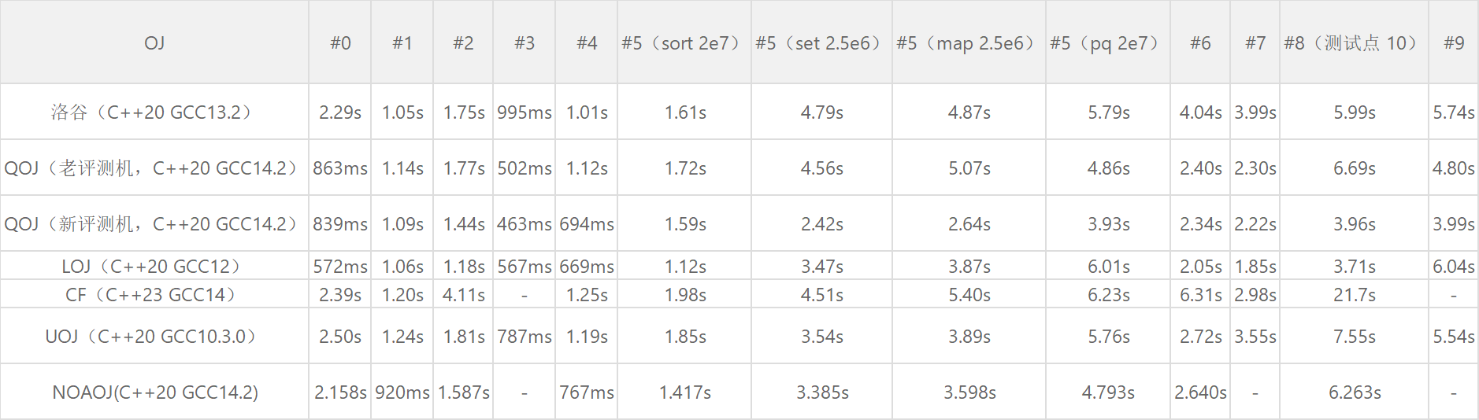1479x420 pixels.
Task: Click the 463ms cell in the QOJ 新评测机 row
Action: click(x=524, y=224)
